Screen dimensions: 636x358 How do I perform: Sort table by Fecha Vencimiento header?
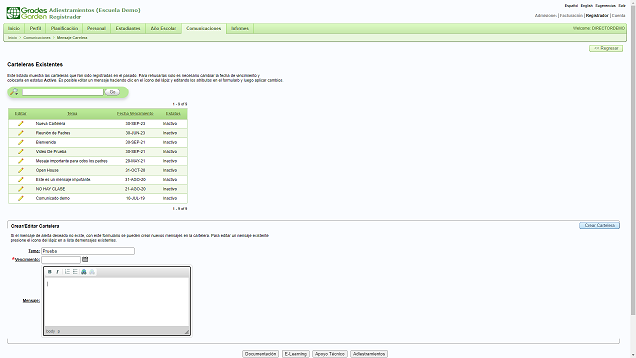coord(135,114)
